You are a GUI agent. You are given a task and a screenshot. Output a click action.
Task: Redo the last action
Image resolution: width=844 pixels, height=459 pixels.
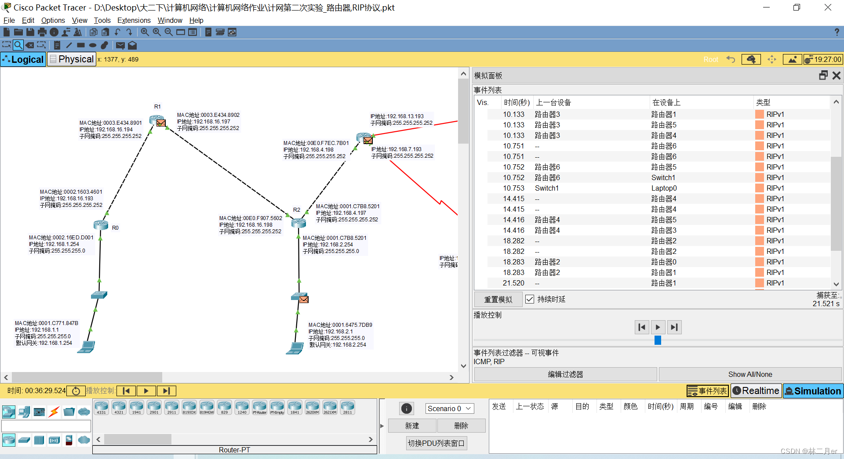point(129,32)
